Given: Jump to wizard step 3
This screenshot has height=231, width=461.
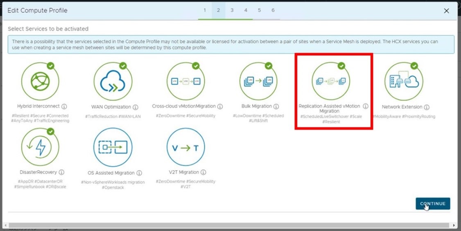Looking at the screenshot, I should click(232, 10).
